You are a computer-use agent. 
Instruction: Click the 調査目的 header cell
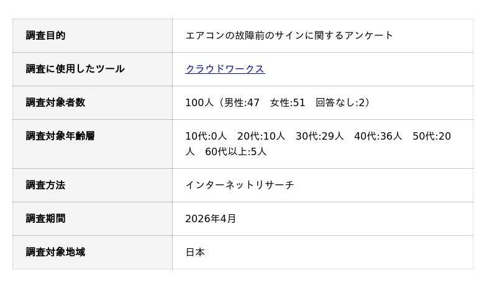(46, 35)
